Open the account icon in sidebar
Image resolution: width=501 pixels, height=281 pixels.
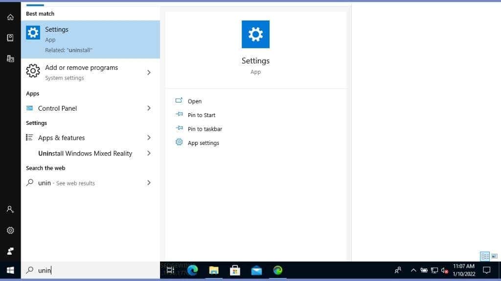[10, 209]
